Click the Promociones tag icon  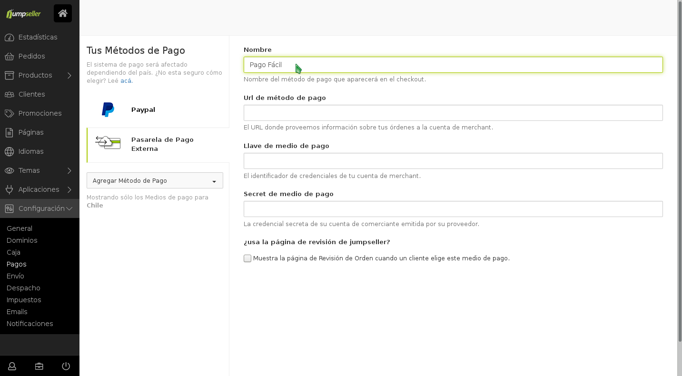click(9, 113)
